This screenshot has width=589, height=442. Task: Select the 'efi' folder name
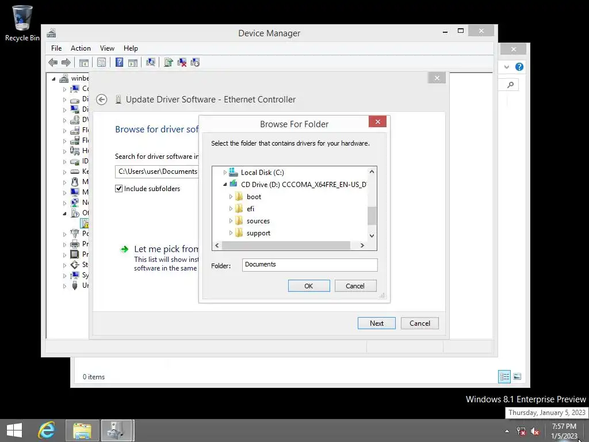(250, 208)
